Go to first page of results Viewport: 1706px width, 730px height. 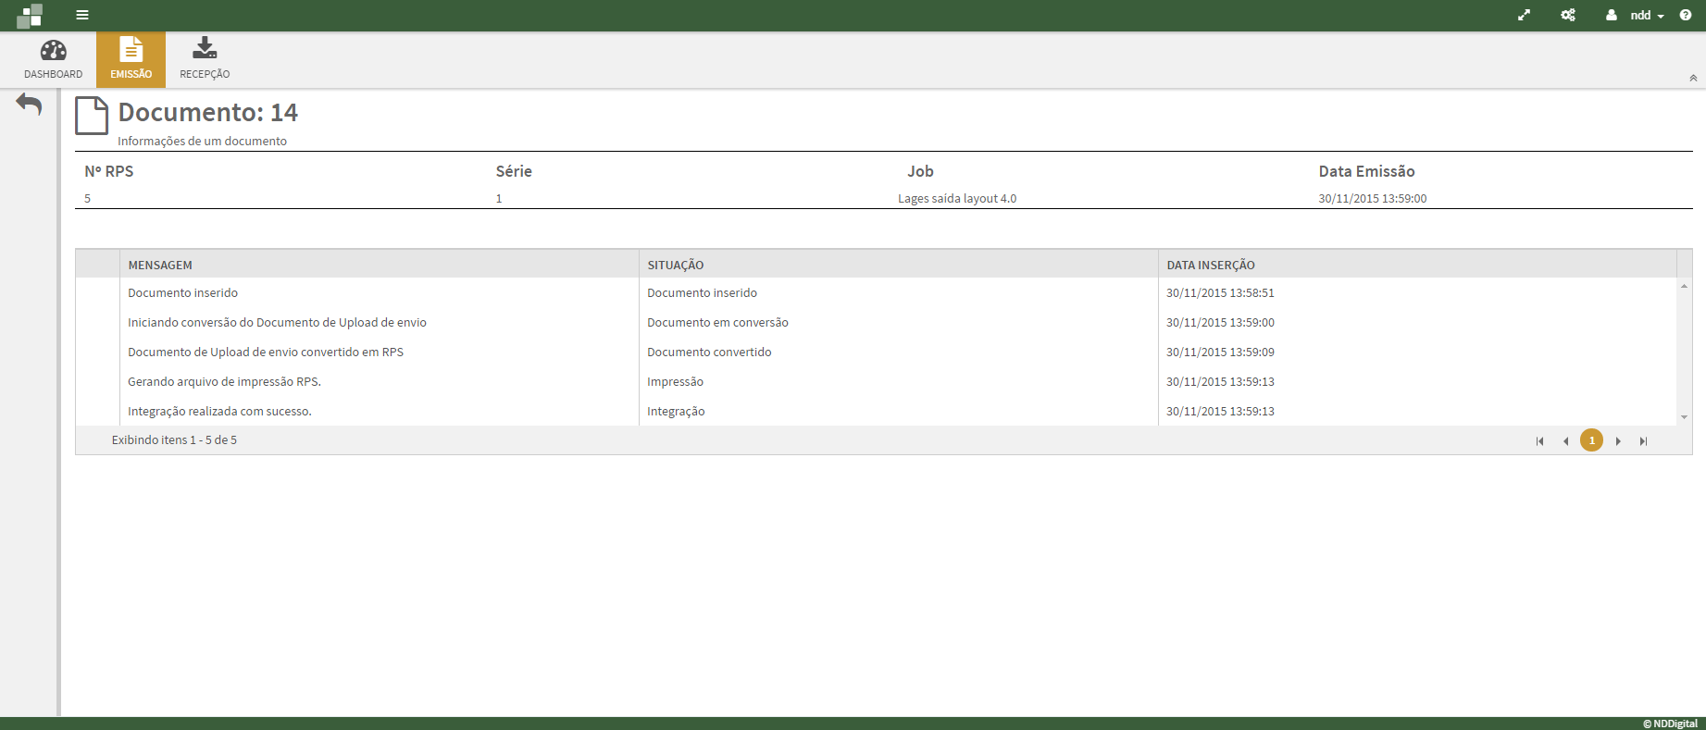[1540, 441]
